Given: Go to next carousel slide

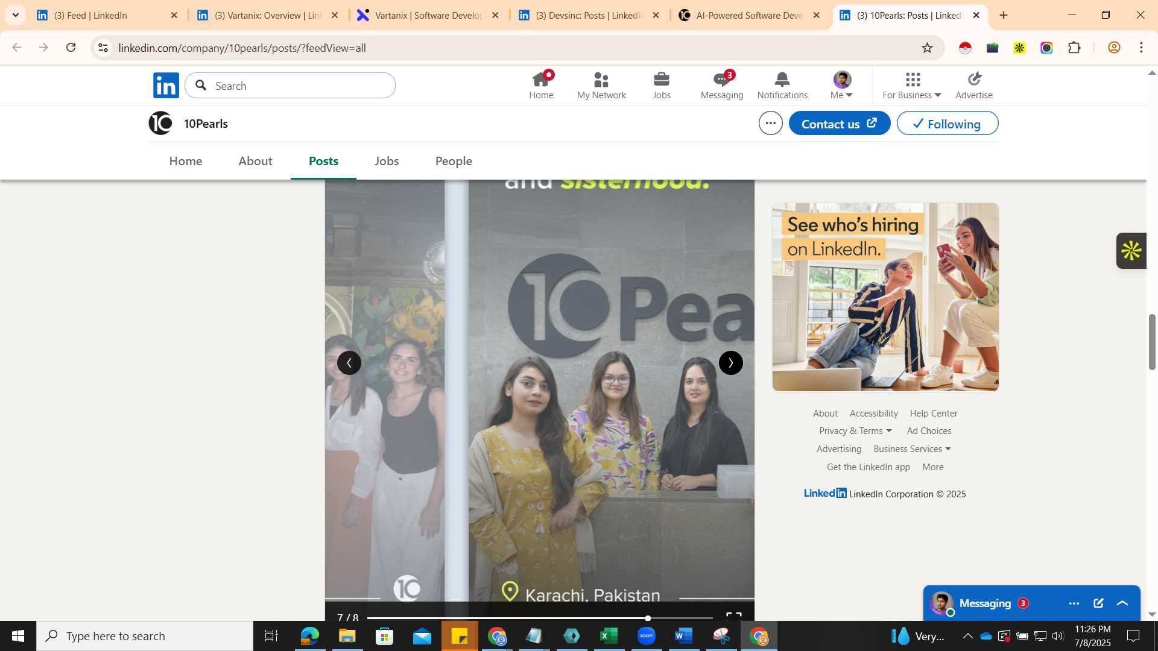Looking at the screenshot, I should point(731,363).
